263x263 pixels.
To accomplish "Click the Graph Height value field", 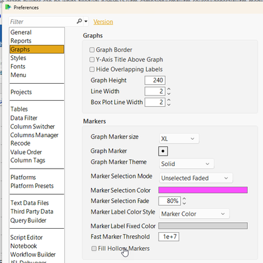I will (155, 80).
